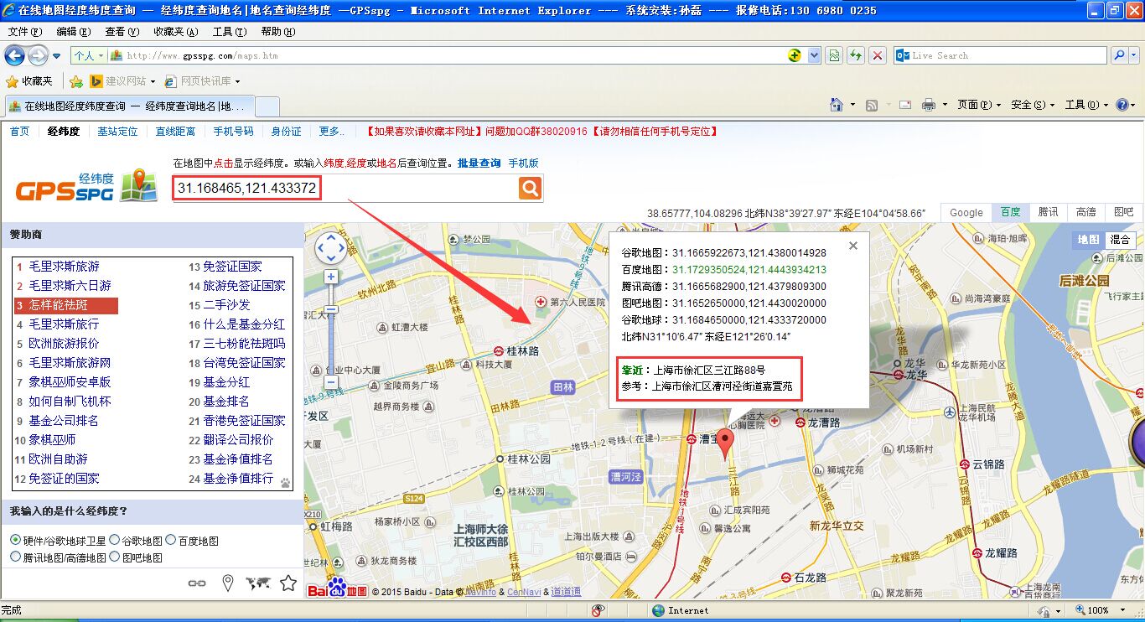Click the world map icon
The width and height of the screenshot is (1145, 622).
(257, 583)
